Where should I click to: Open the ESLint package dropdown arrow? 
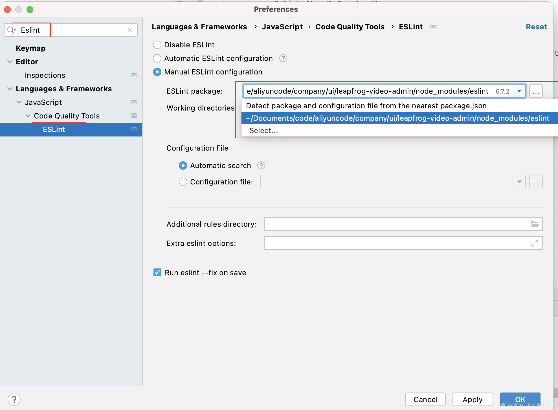click(x=519, y=91)
